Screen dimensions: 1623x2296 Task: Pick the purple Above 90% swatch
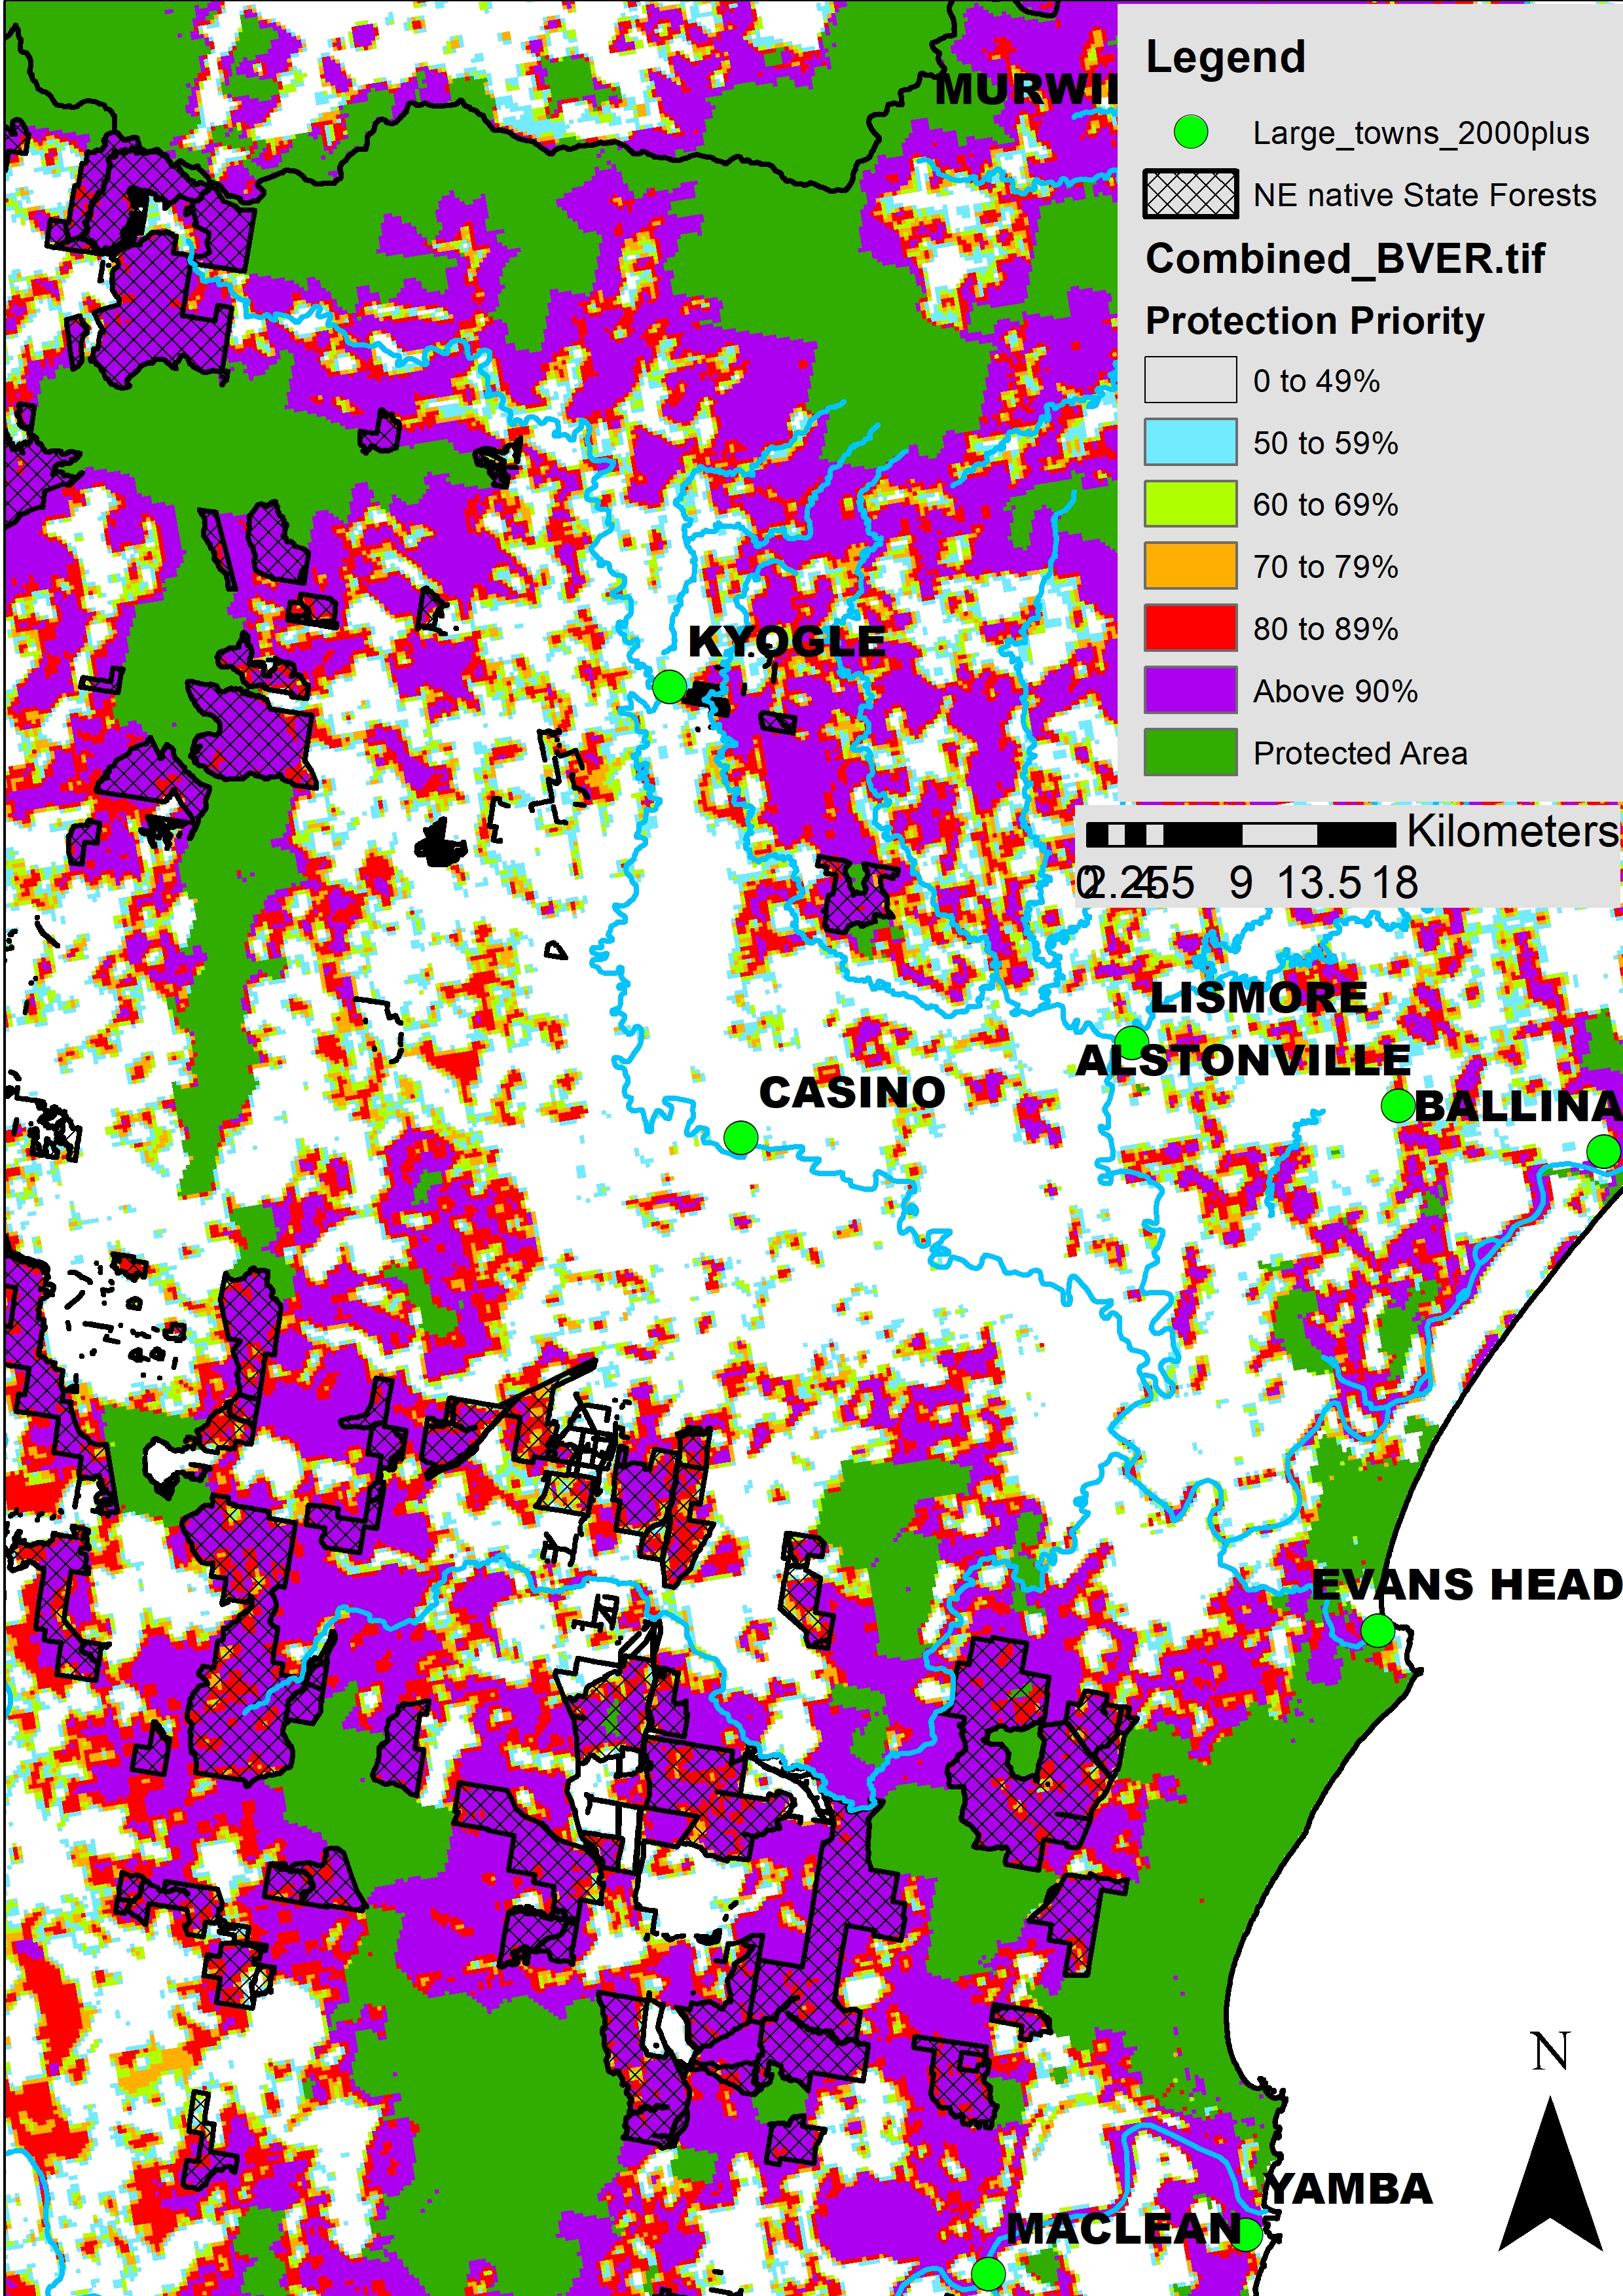(1190, 690)
